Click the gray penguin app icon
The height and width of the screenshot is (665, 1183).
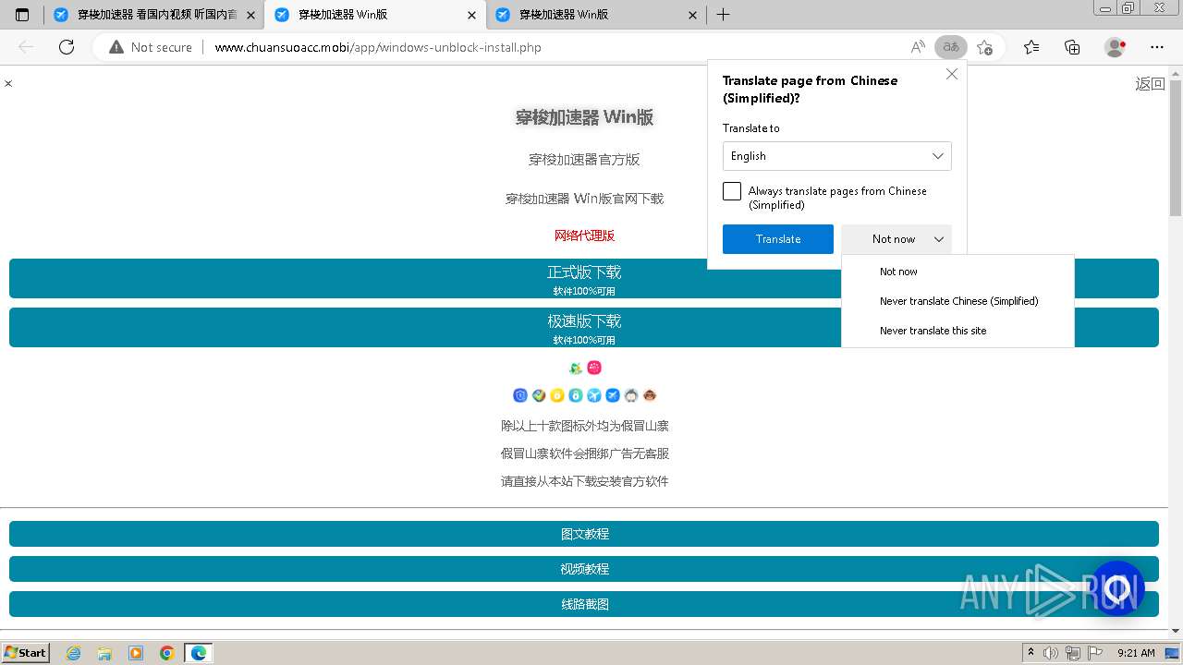click(x=631, y=395)
